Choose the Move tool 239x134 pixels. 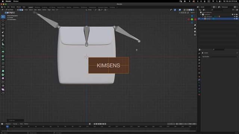3,25
